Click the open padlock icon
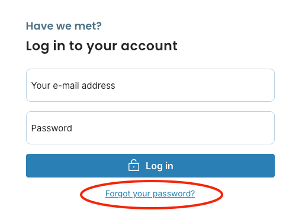The width and height of the screenshot is (302, 213). coord(134,165)
